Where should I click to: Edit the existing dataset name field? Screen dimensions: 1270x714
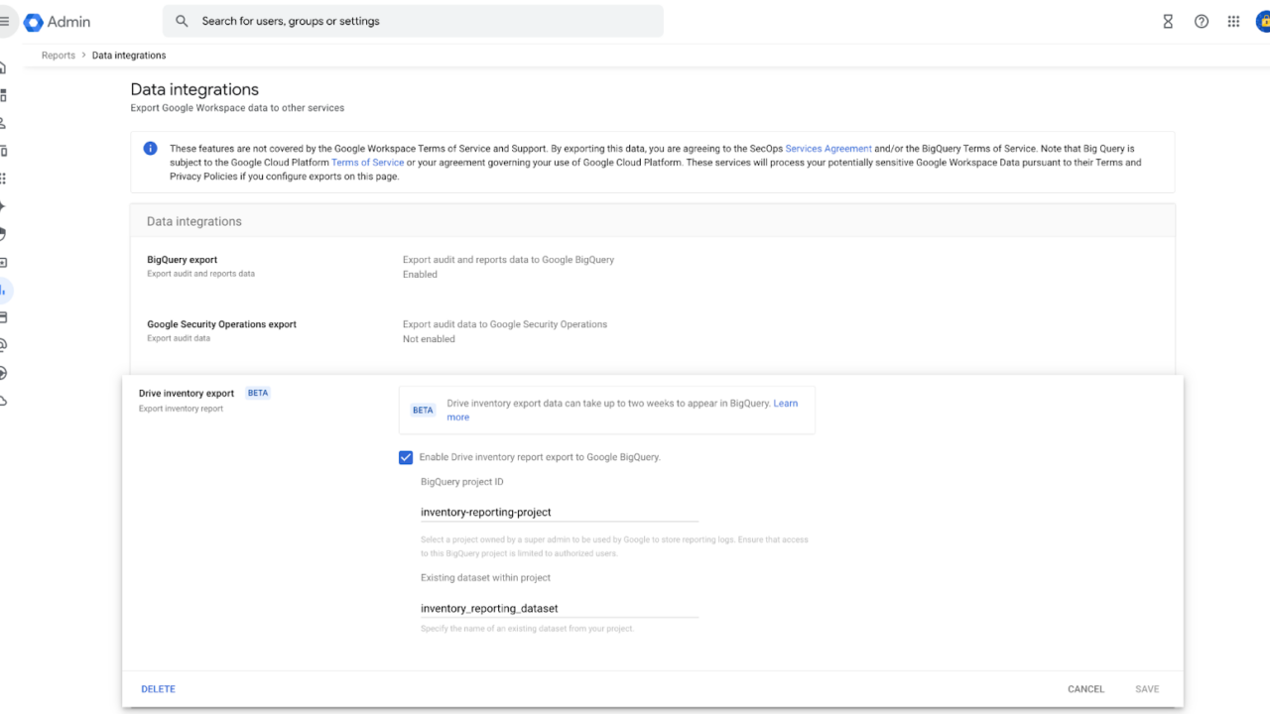tap(560, 608)
